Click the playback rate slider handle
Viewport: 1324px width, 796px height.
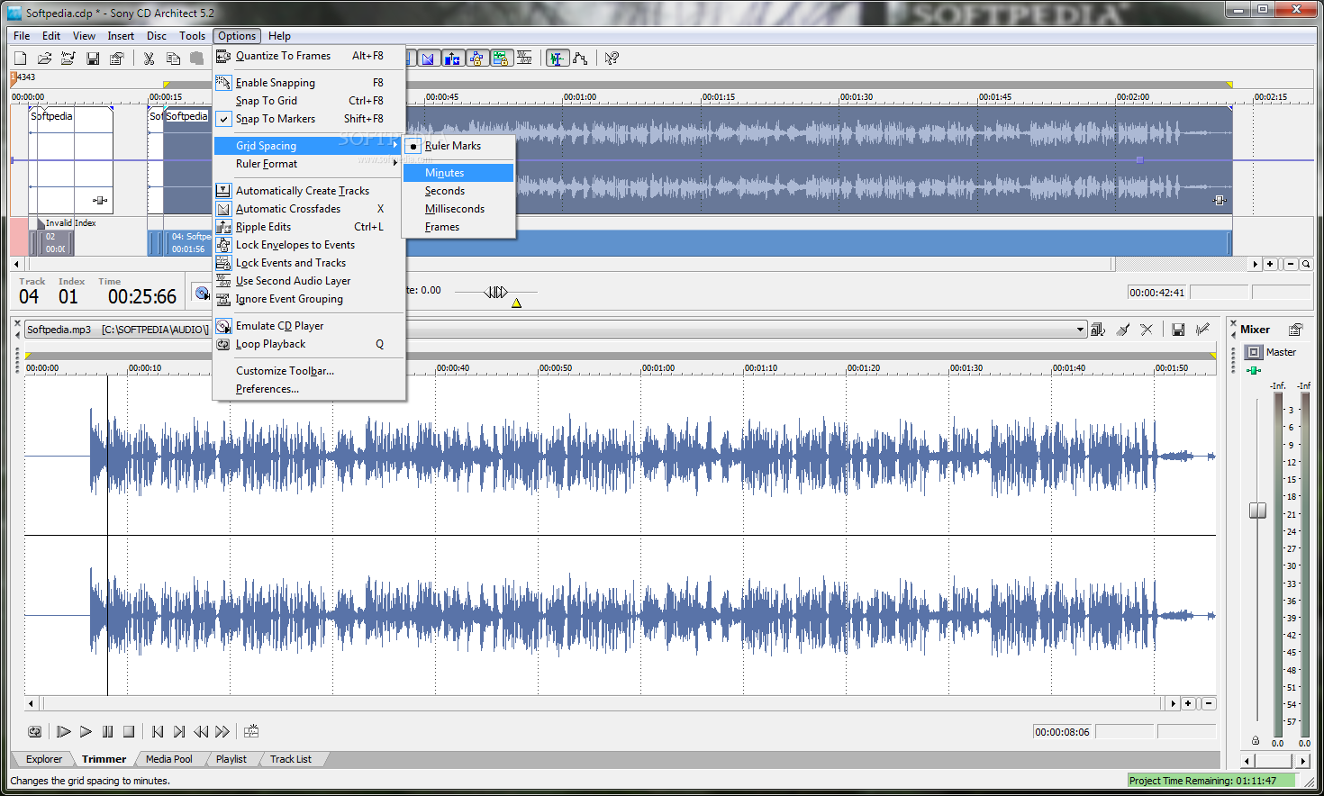496,292
